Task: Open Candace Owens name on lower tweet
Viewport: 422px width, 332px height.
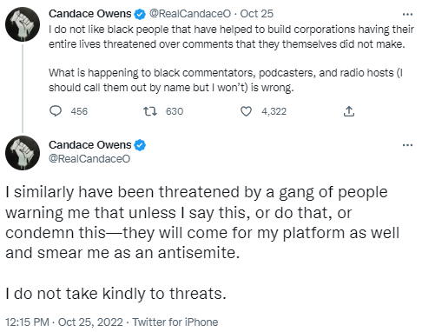Action: tap(90, 145)
